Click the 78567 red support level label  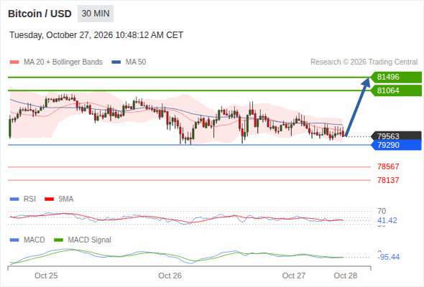[388, 166]
